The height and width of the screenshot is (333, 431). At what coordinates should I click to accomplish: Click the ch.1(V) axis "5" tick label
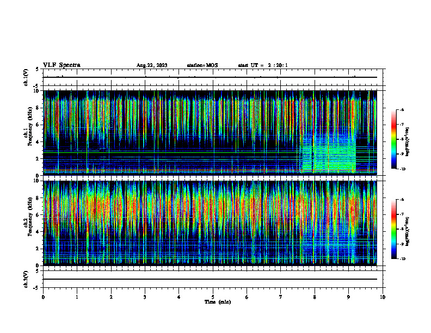pos(37,70)
